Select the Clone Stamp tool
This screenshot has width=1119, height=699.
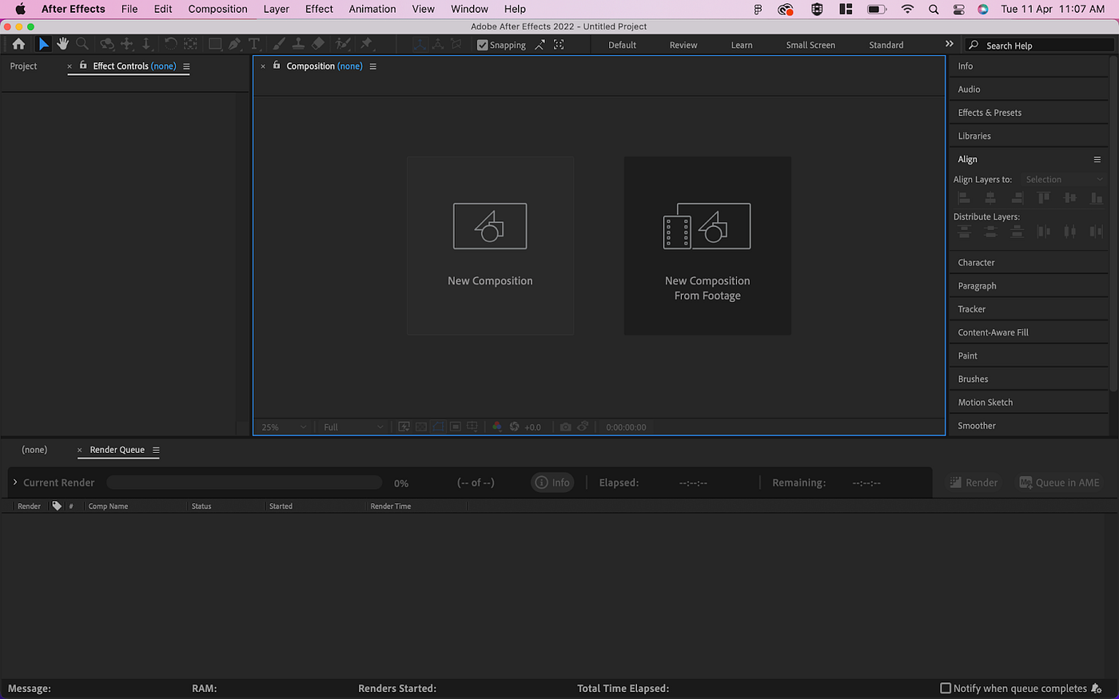click(298, 44)
